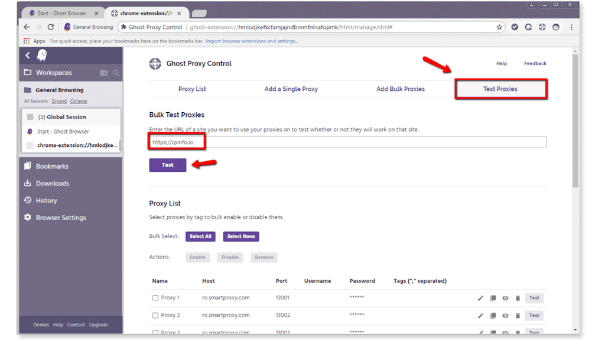This screenshot has height=340, width=605.
Task: Click the test URL input field
Action: pos(347,142)
